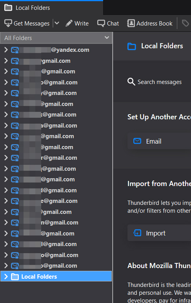Click mail icon of account ending r@gmail.com
Viewport: 191px width, 303px height.
click(15, 158)
